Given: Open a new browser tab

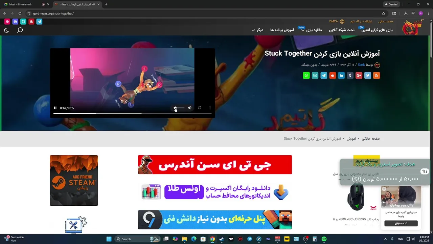Looking at the screenshot, I should tap(106, 4).
